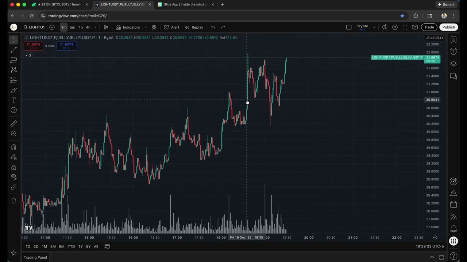Start bar Replay mode
Screen dimensions: 467x262
pos(194,27)
